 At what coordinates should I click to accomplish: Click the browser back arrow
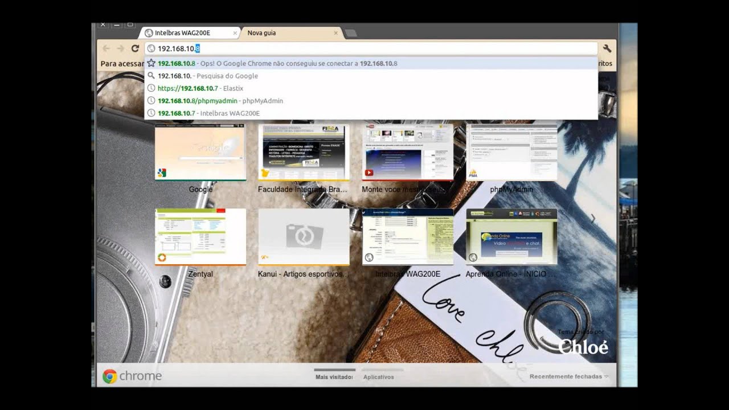pyautogui.click(x=106, y=48)
